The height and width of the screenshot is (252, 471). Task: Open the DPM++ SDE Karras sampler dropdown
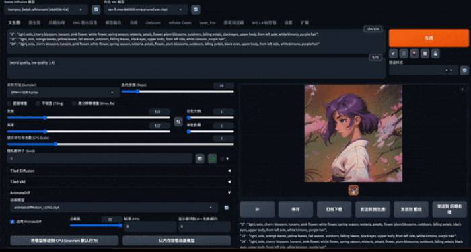(x=63, y=93)
